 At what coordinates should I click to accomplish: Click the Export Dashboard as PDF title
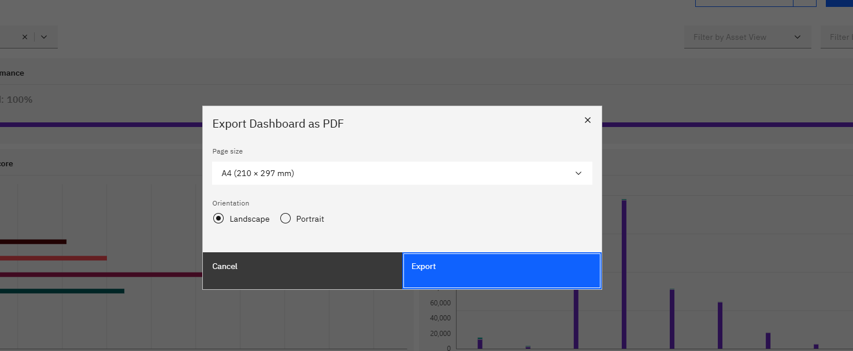coord(278,124)
